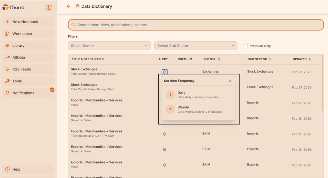Open Exports Merchandise + Services Growth in Value
The image size is (328, 178).
[x=97, y=149]
